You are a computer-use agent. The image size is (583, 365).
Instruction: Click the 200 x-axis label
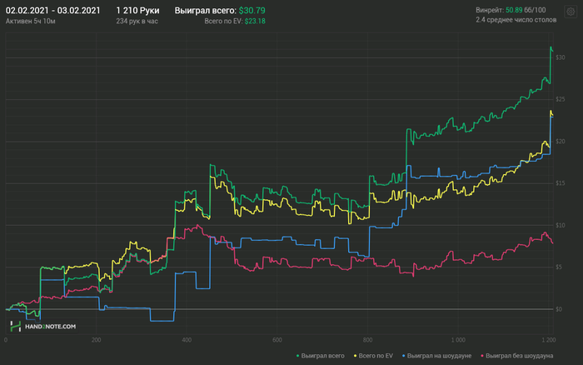[96, 340]
